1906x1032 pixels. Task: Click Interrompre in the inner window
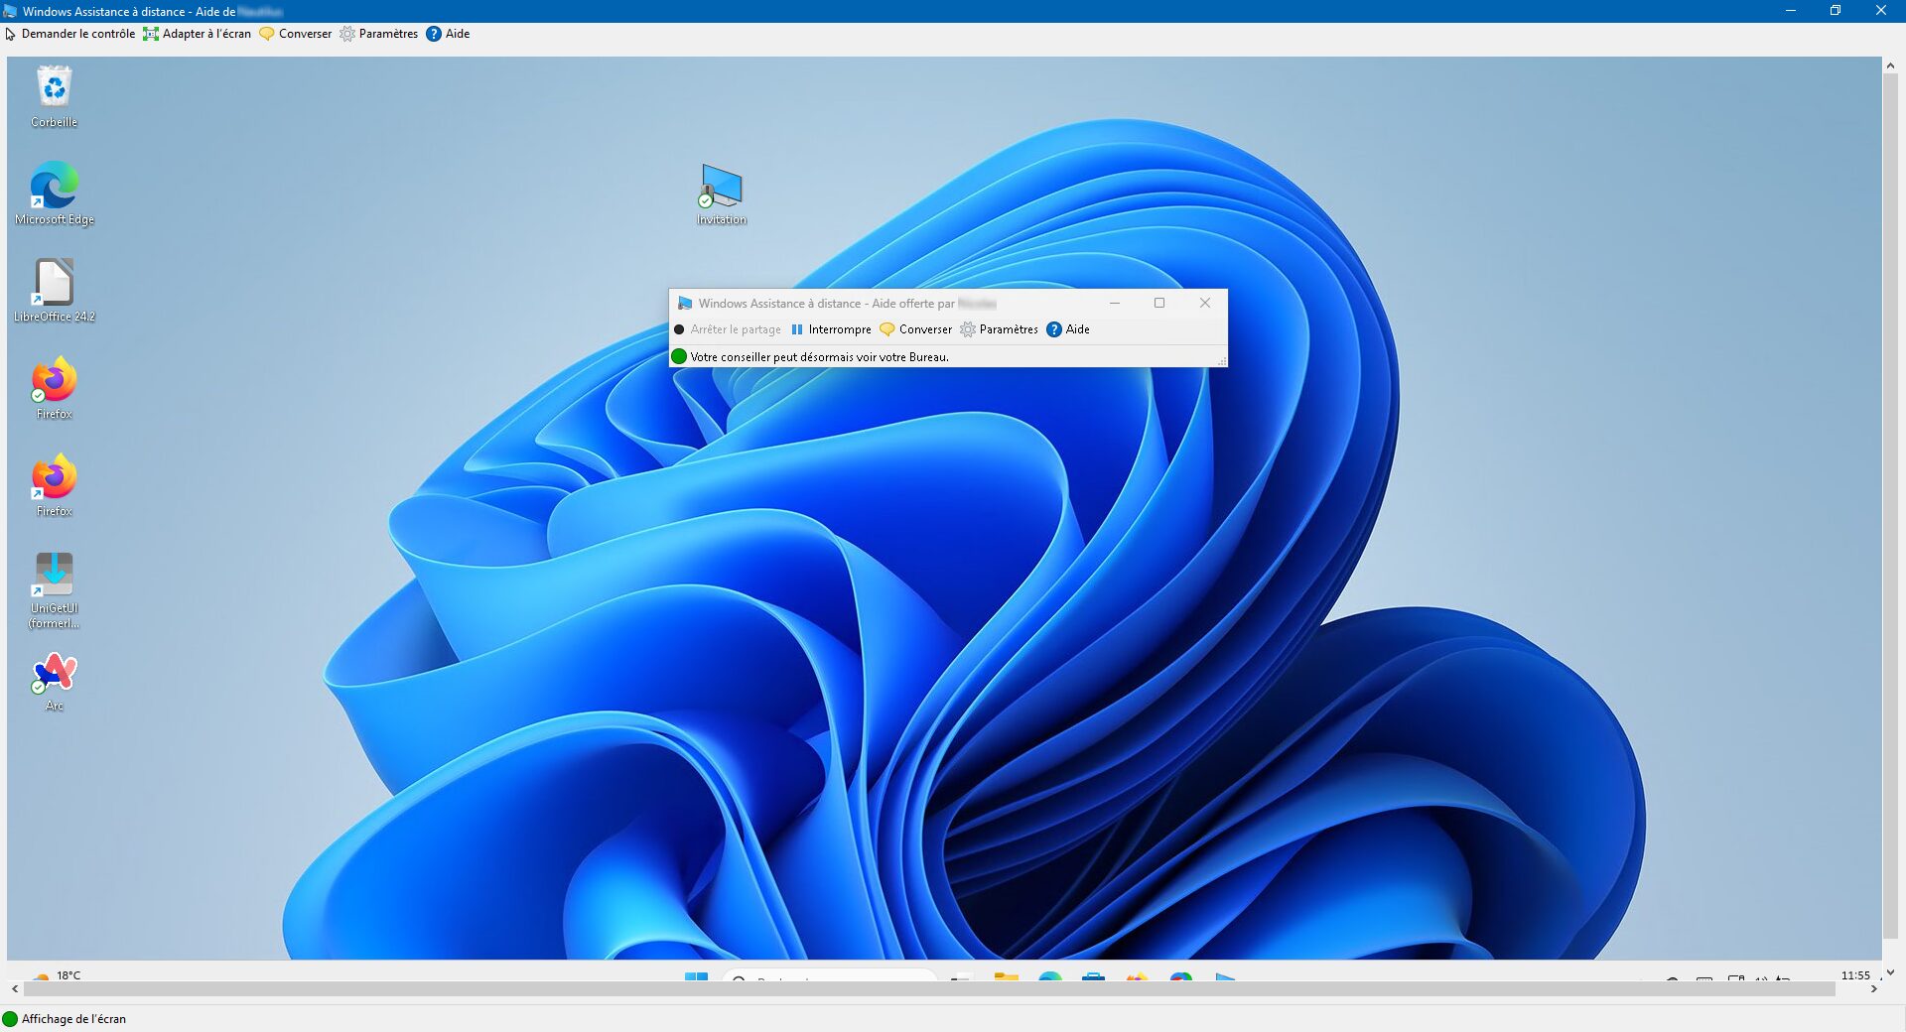pos(831,329)
